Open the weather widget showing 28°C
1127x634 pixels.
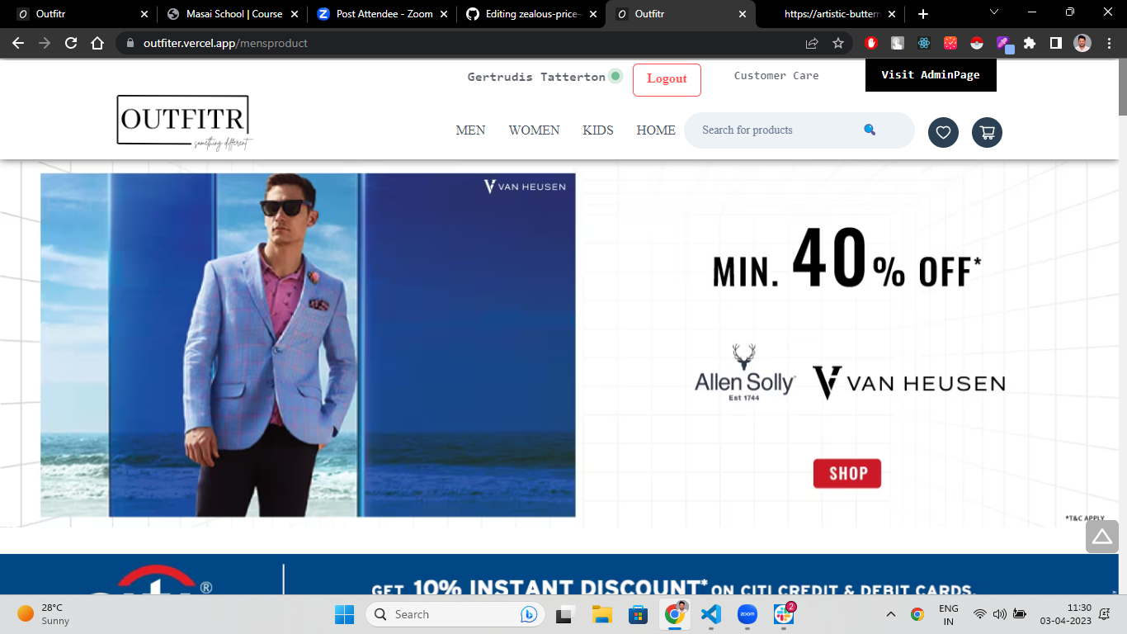click(x=45, y=614)
